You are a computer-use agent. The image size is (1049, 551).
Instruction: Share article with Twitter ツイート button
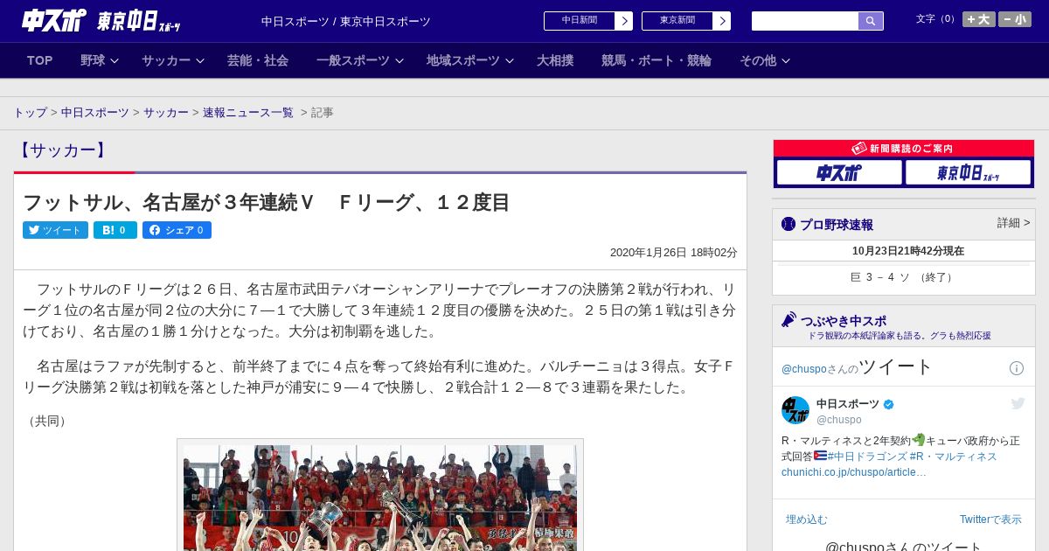pyautogui.click(x=55, y=230)
